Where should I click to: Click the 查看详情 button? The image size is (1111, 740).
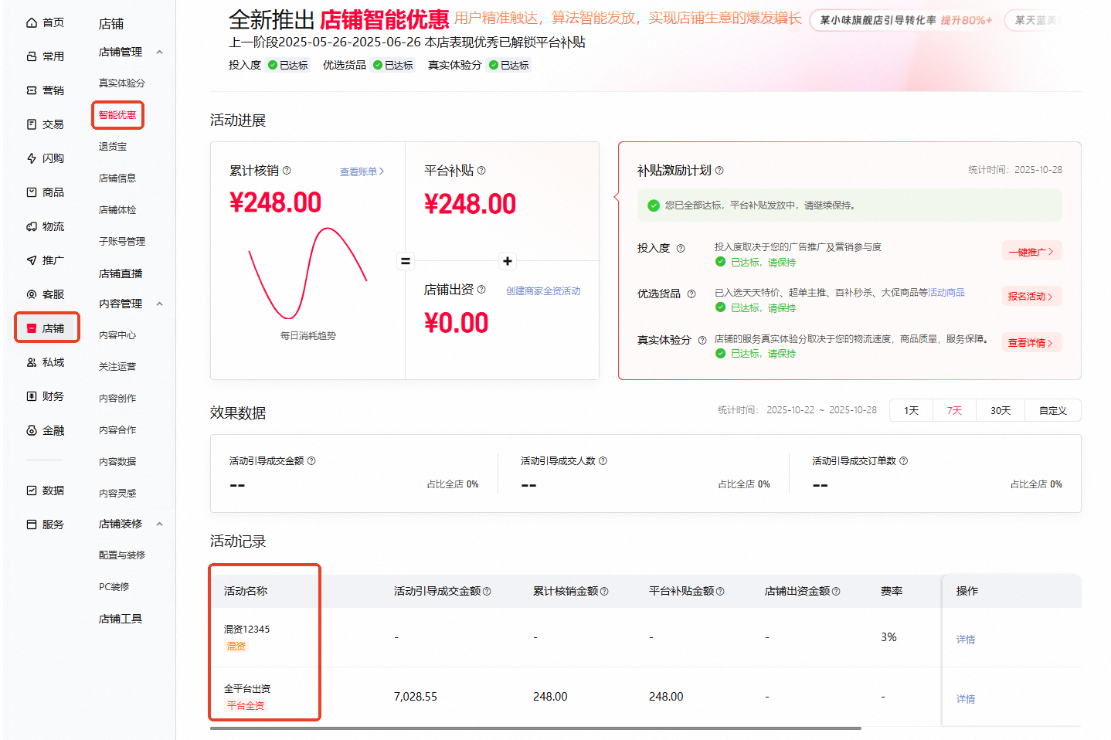(1031, 343)
